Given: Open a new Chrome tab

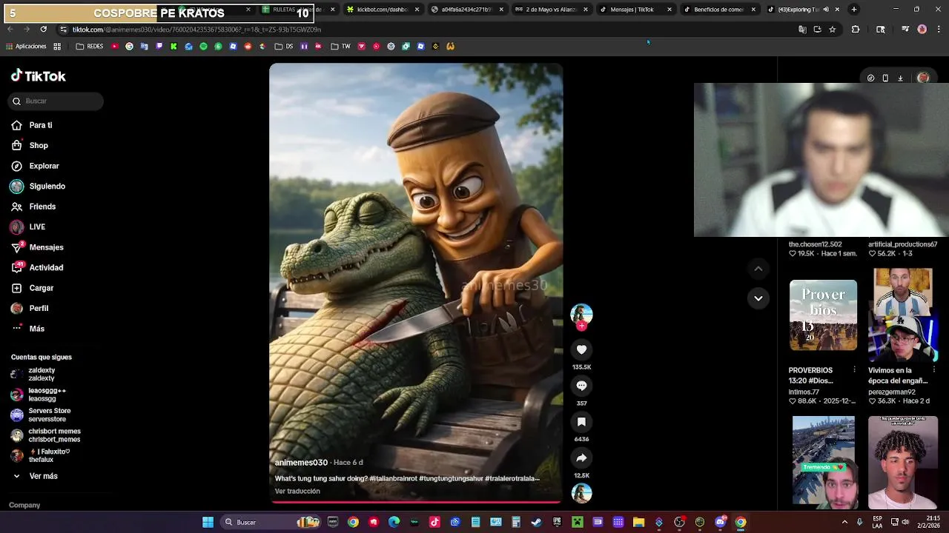Looking at the screenshot, I should pos(854,10).
